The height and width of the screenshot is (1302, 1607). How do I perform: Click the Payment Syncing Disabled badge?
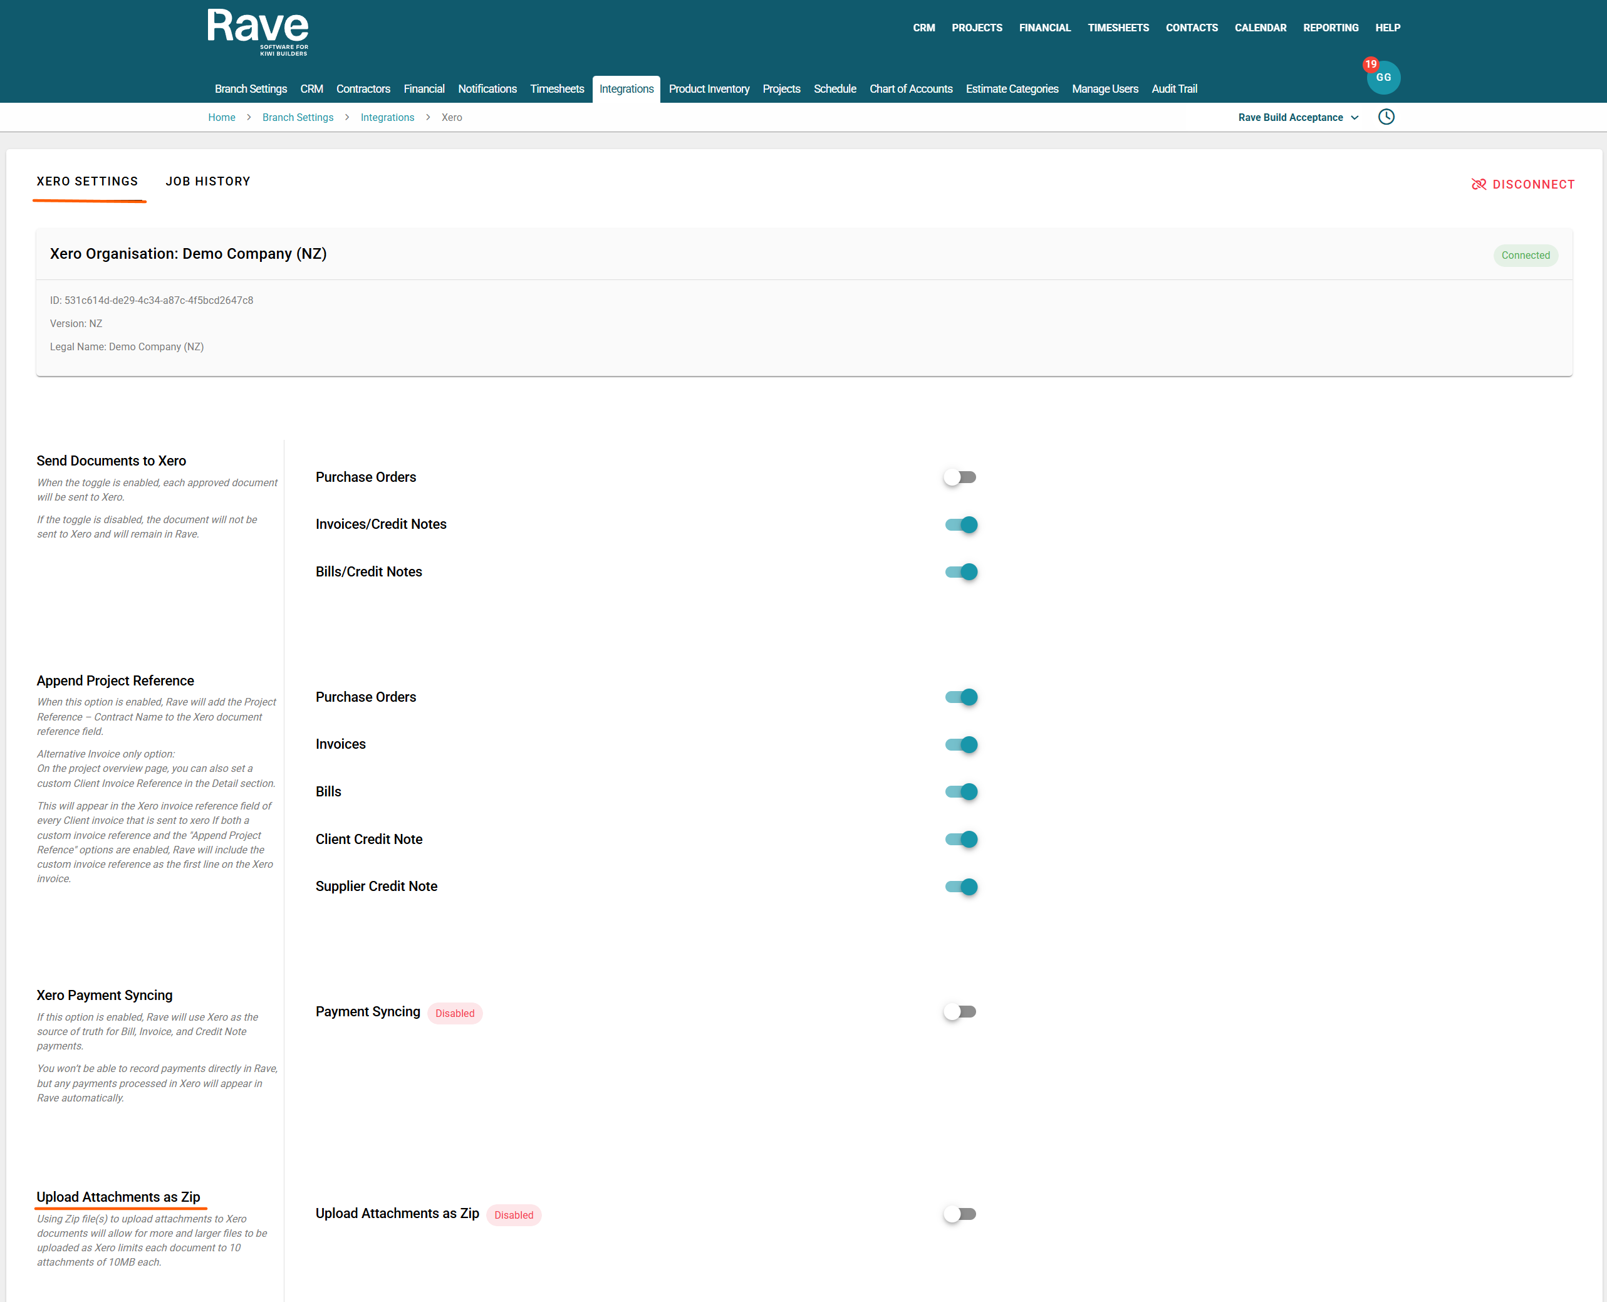point(454,1013)
